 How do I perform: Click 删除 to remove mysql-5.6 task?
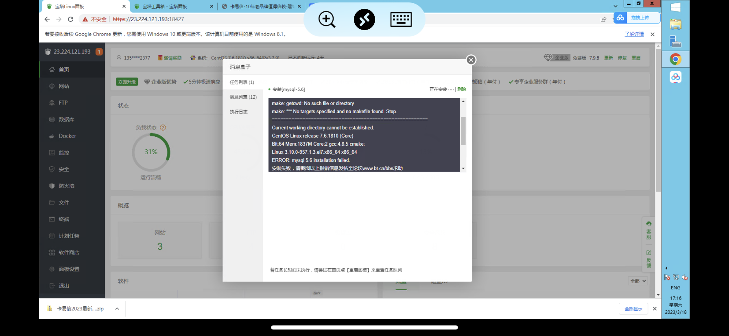click(462, 89)
